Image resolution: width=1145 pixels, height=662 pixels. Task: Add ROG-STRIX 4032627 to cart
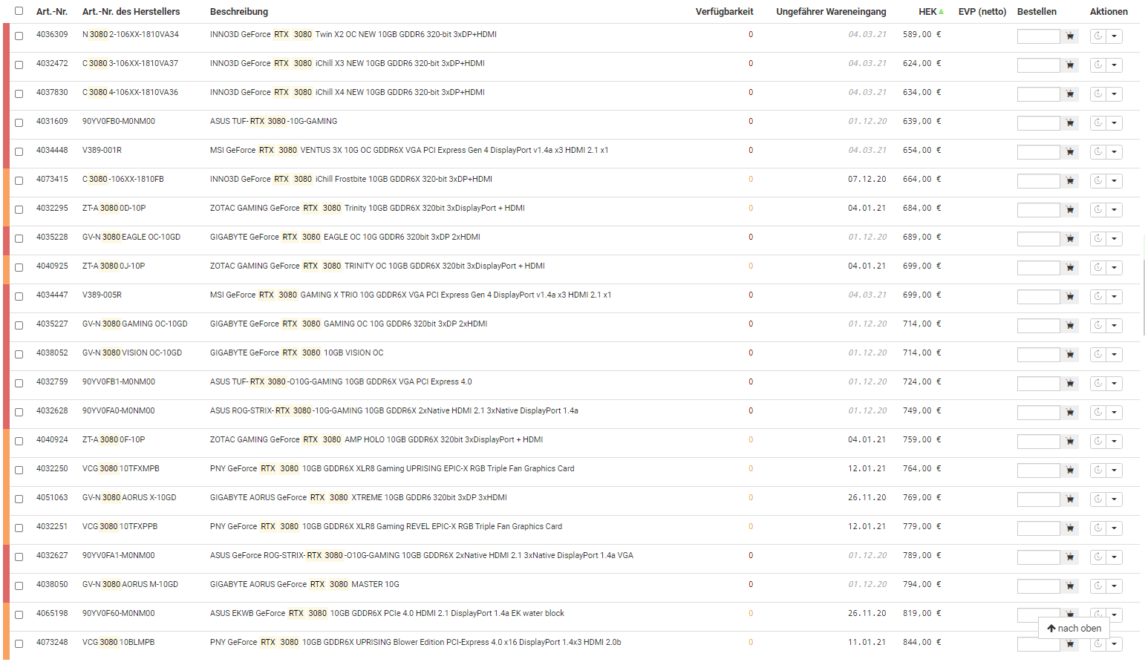tap(1070, 557)
